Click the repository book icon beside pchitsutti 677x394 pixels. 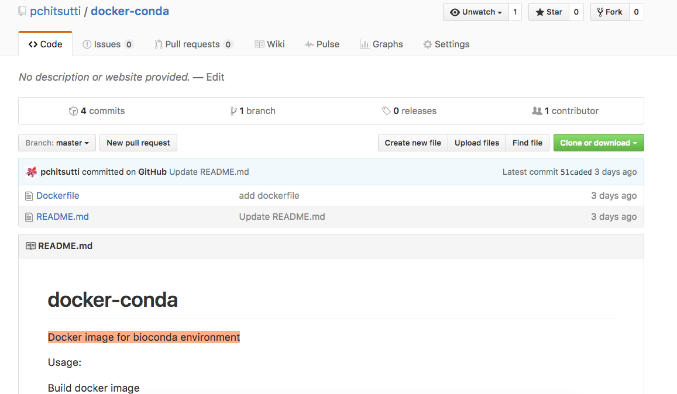(22, 11)
